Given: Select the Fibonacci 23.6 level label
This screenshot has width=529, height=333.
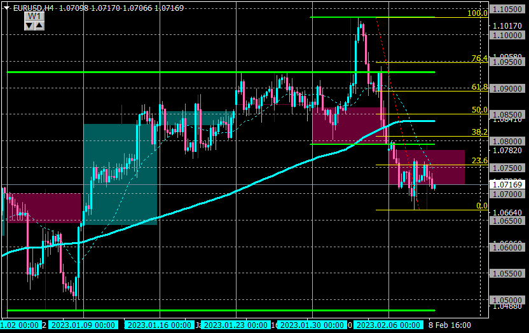Looking at the screenshot, I should click(x=479, y=161).
